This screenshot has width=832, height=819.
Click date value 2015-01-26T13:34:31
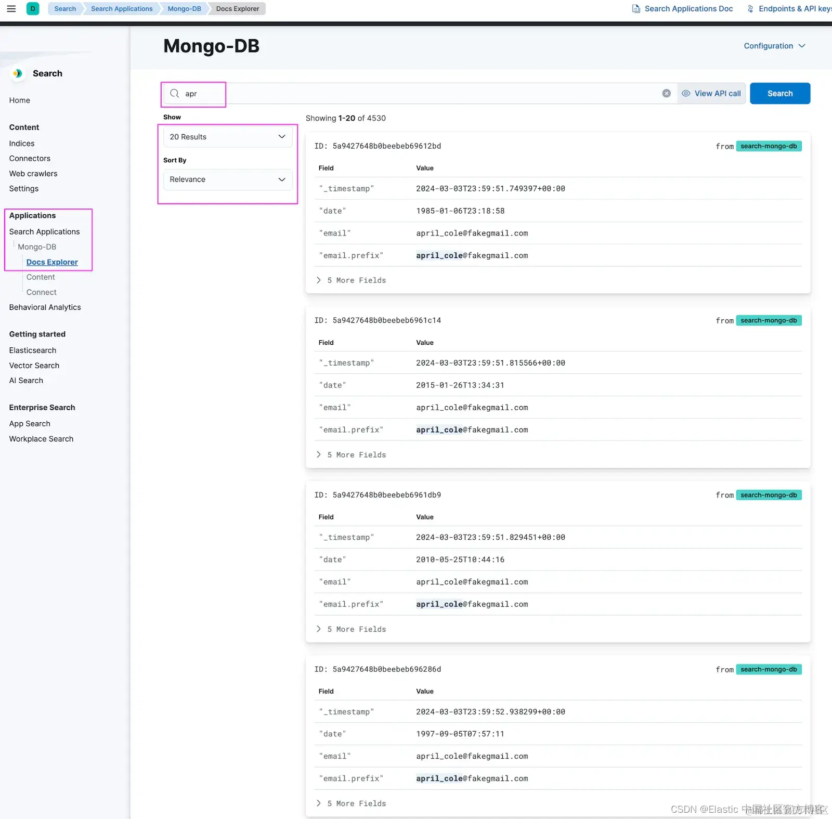[x=460, y=385]
